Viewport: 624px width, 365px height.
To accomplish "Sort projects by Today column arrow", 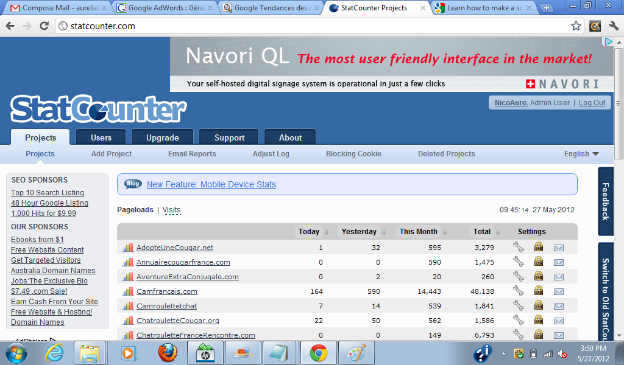I will (327, 232).
